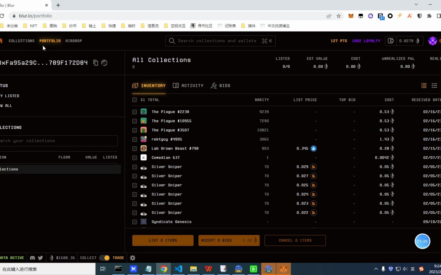The width and height of the screenshot is (441, 275).
Task: Switch to detailed list view icon
Action: pyautogui.click(x=434, y=86)
